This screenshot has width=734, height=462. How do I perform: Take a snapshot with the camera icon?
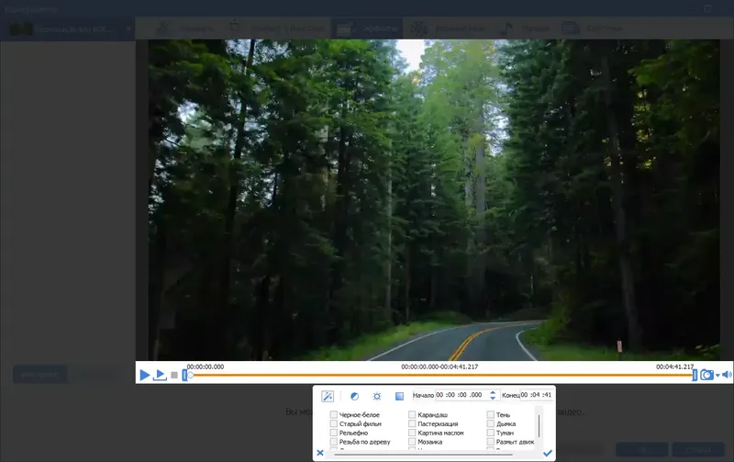(x=706, y=375)
